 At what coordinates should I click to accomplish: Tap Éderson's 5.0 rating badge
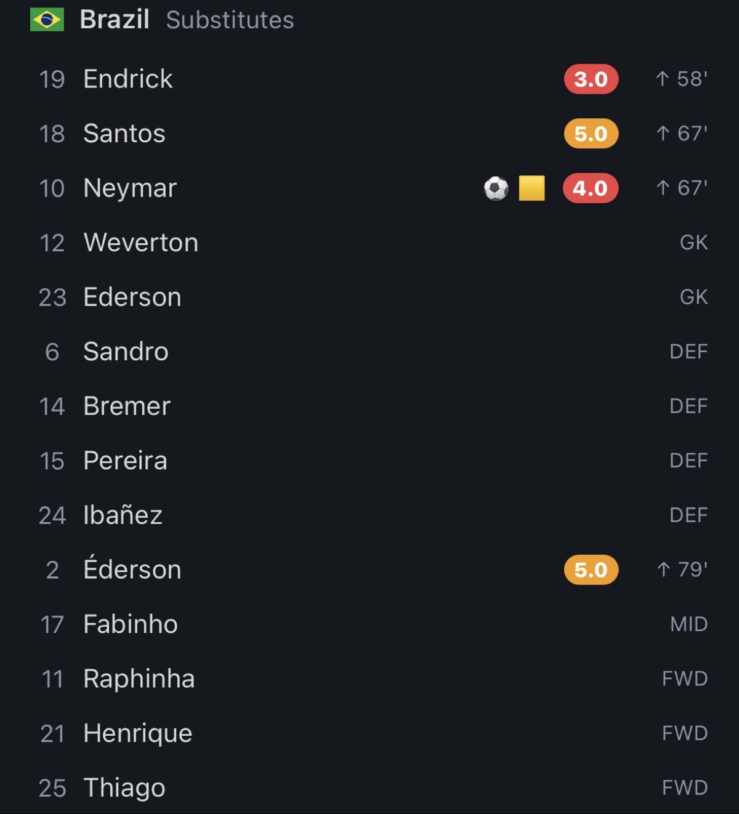pos(591,570)
